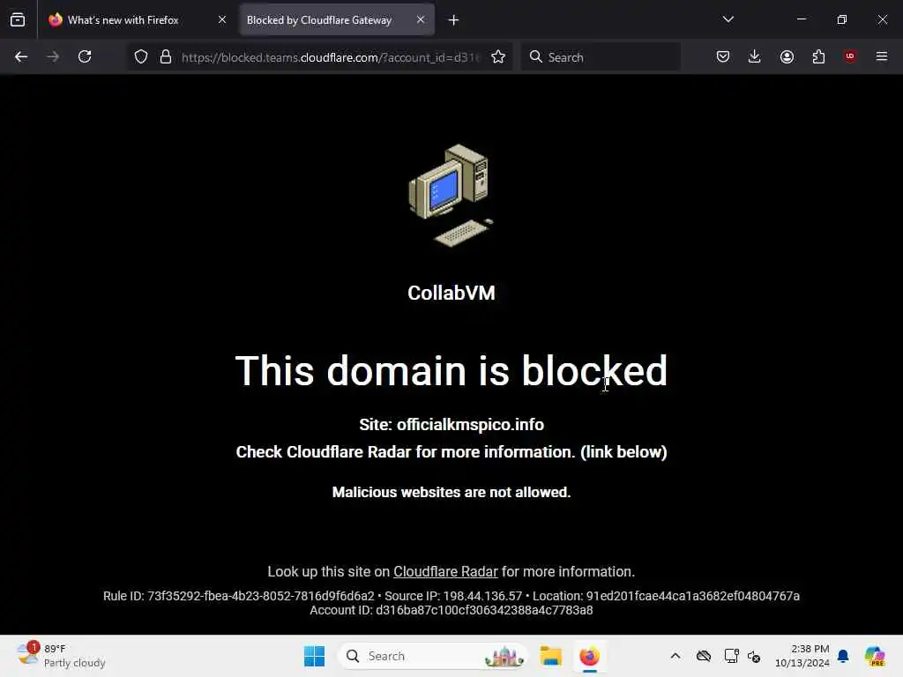Open tracking protection shield icon

(141, 56)
